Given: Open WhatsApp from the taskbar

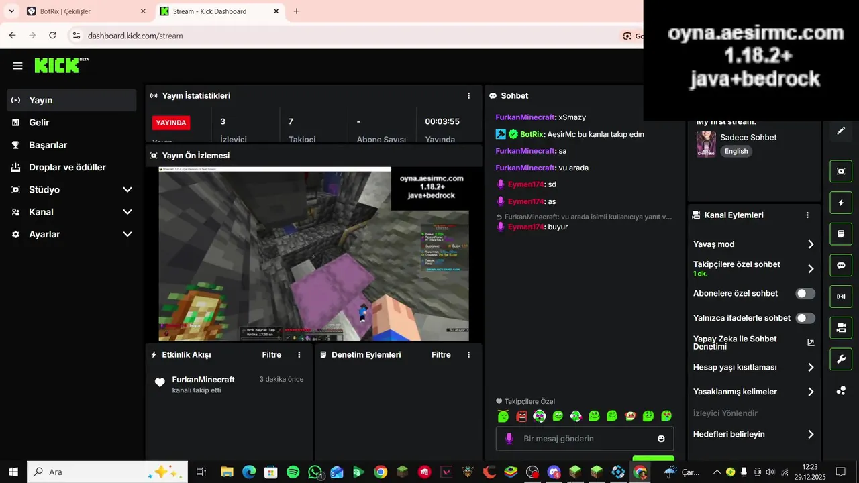Looking at the screenshot, I should click(x=315, y=472).
